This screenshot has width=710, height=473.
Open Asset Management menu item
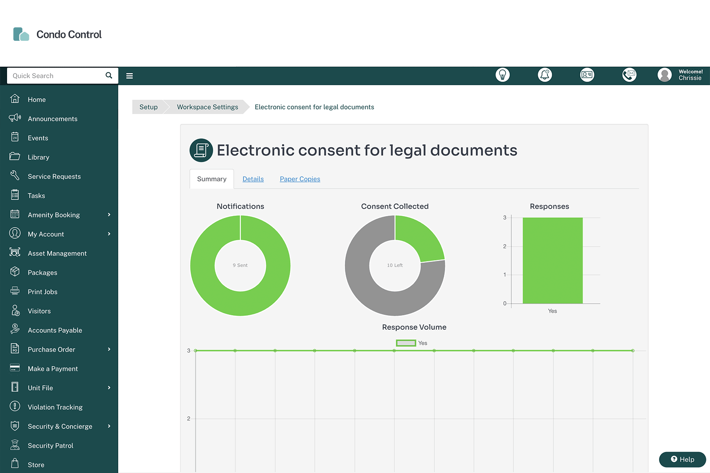click(57, 253)
